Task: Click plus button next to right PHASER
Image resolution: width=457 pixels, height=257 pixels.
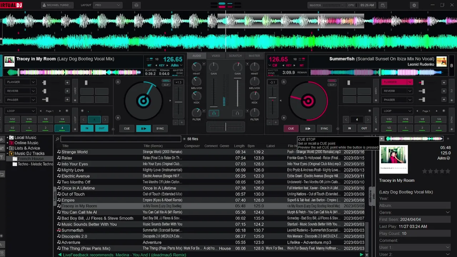Action: click(x=444, y=100)
